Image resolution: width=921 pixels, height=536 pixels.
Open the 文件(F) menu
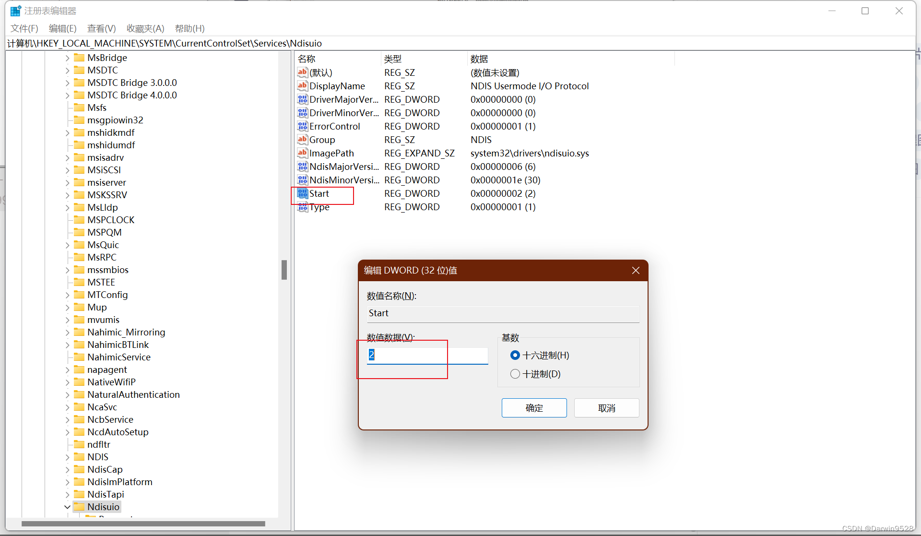(x=24, y=28)
